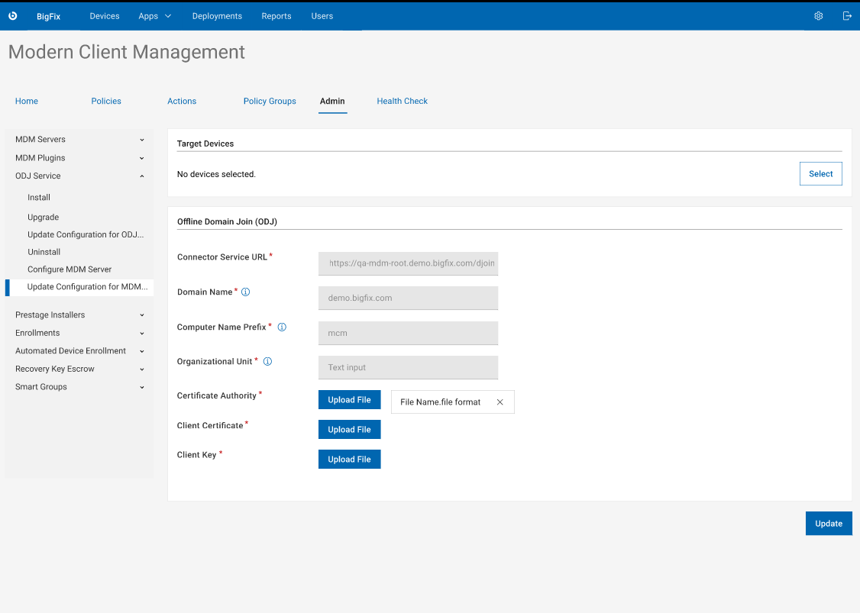Click info icon next to Domain Name

pyautogui.click(x=246, y=292)
